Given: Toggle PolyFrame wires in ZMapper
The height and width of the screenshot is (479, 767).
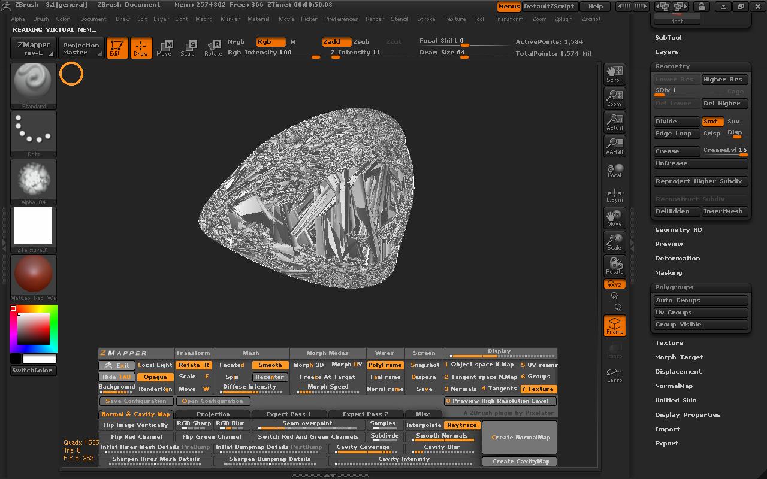Looking at the screenshot, I should [385, 365].
